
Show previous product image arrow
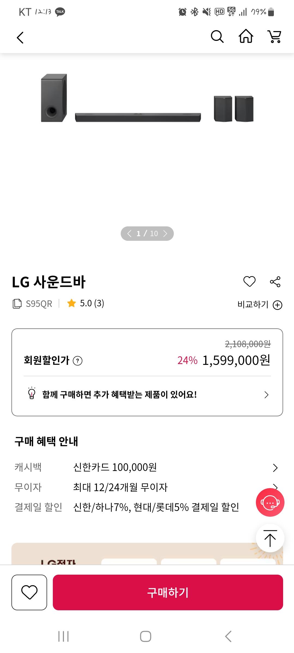click(x=129, y=233)
